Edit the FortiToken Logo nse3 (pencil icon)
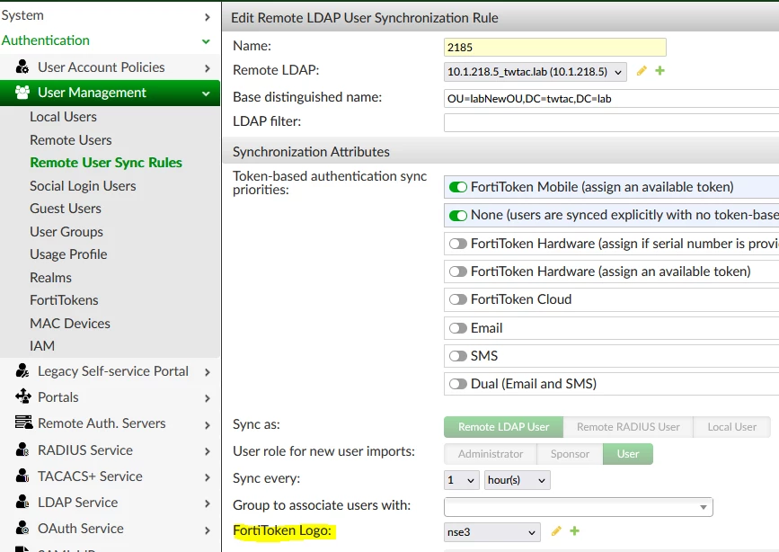This screenshot has height=552, width=779. 556,531
